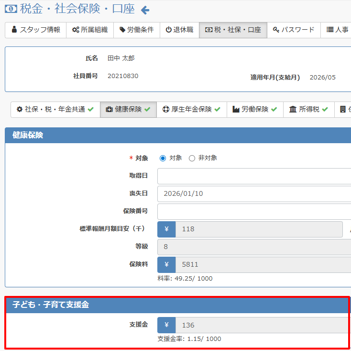
Task: Open the スタッフ情報 tab
Action: pyautogui.click(x=36, y=30)
